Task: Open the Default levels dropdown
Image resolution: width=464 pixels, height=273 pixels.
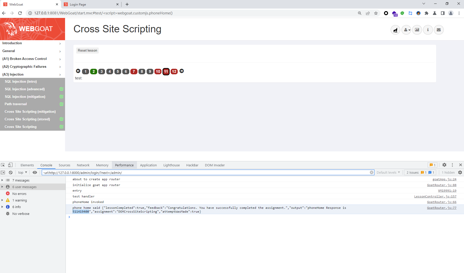Action: pos(388,172)
